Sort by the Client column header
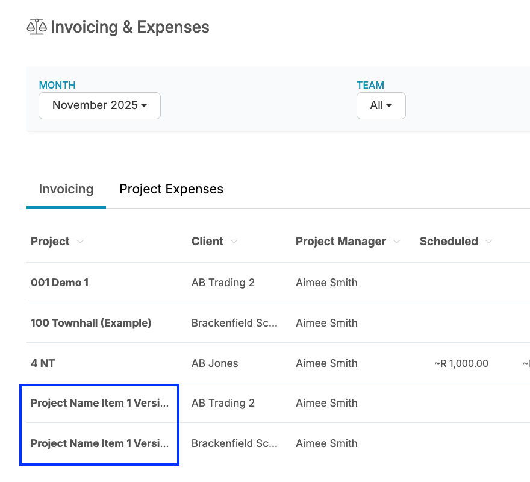Screen dimensions: 530x482 pos(207,242)
